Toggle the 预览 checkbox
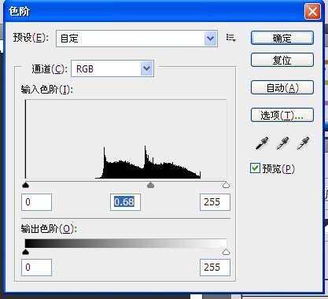328x299 pixels. pos(255,168)
